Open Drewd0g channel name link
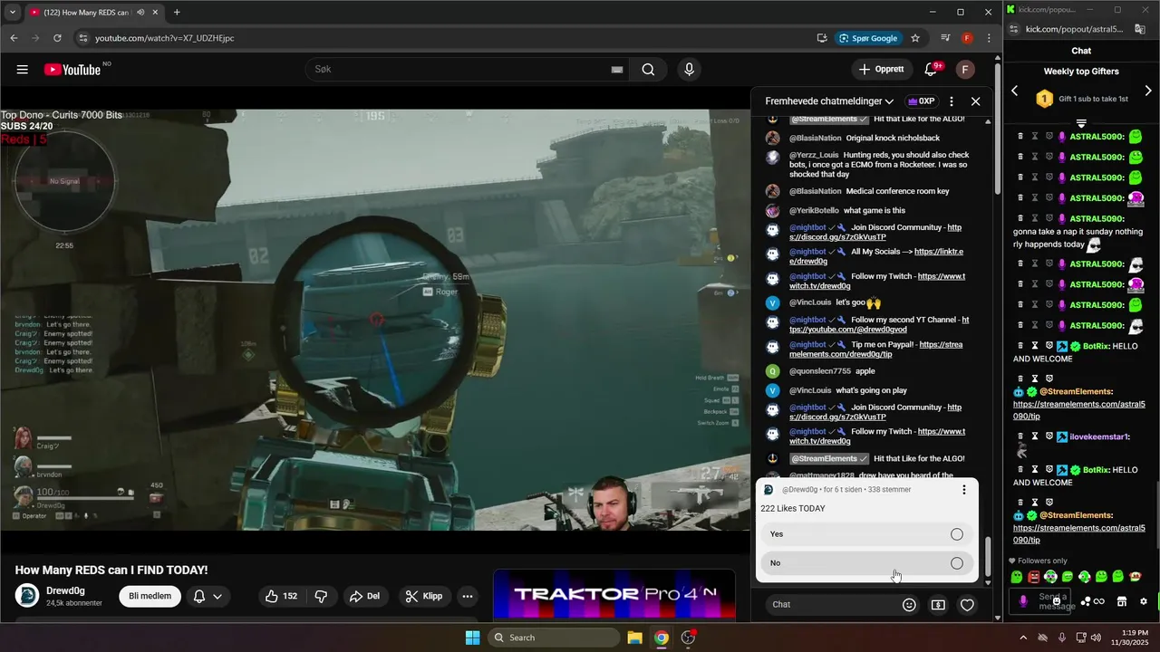Screen dimensions: 1160x652 [65, 590]
